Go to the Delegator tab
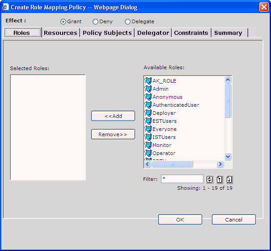The width and height of the screenshot is (271, 251). click(x=153, y=33)
